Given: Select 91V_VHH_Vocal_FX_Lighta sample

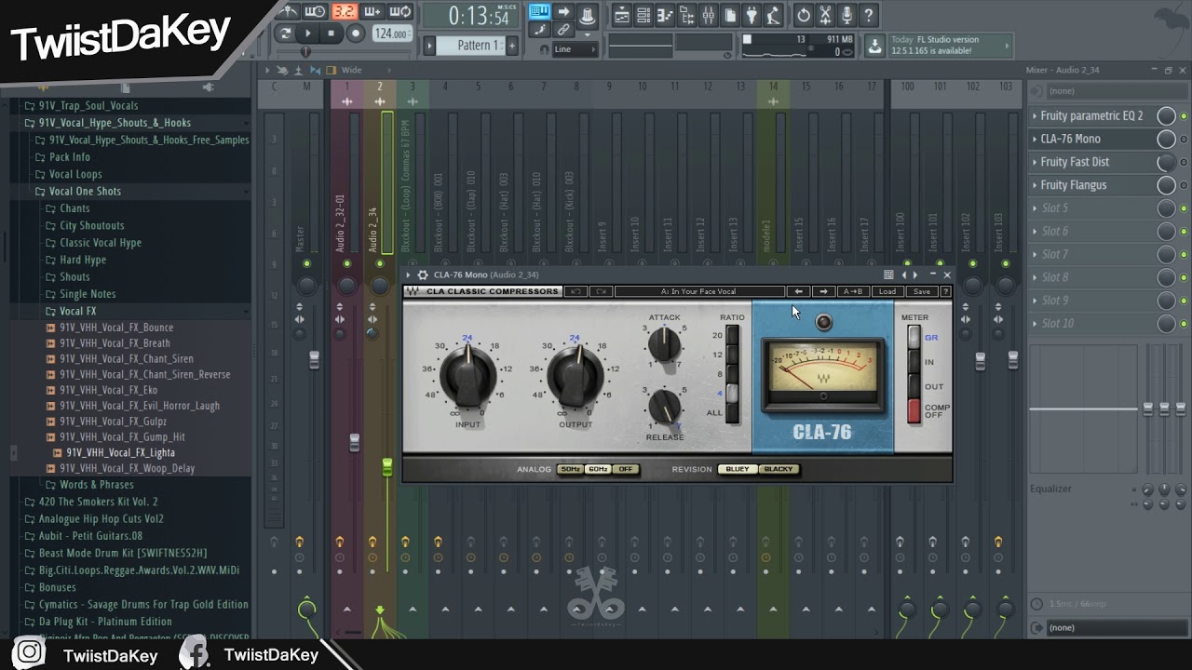Looking at the screenshot, I should click(120, 453).
